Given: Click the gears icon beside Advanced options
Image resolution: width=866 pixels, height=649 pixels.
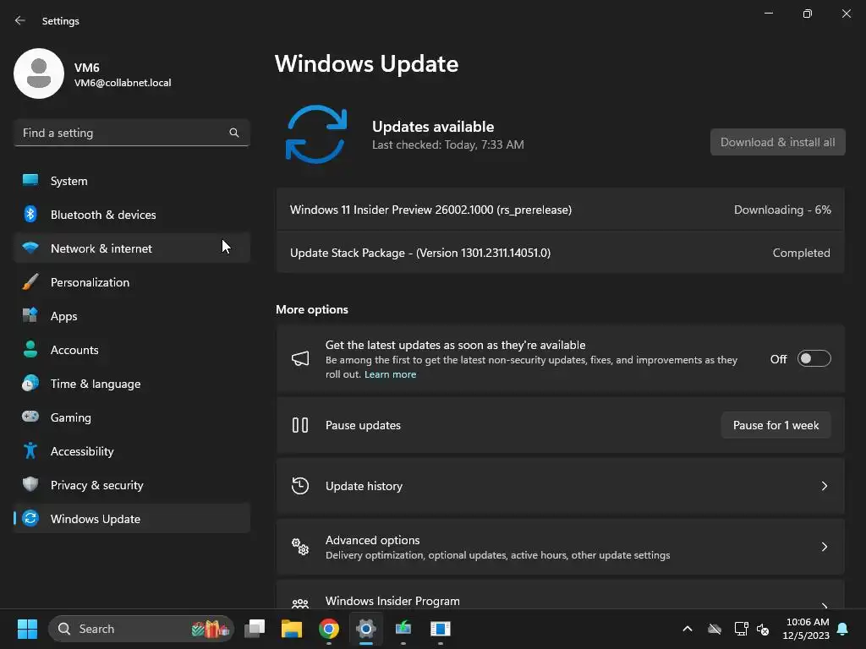Looking at the screenshot, I should coord(300,547).
